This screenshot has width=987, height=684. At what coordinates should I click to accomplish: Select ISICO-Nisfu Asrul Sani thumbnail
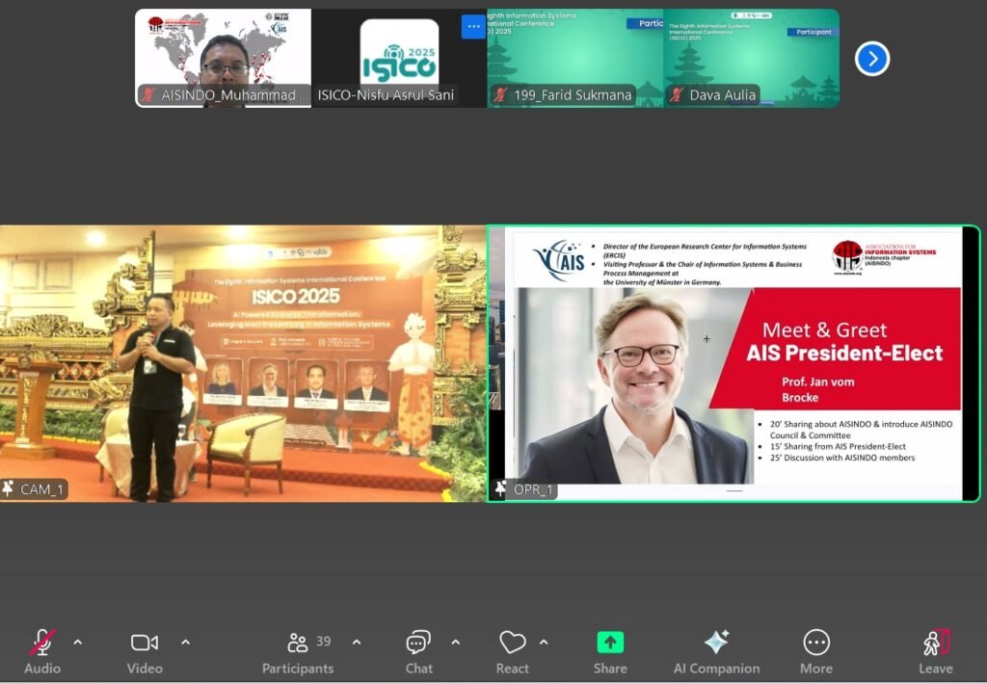(399, 58)
